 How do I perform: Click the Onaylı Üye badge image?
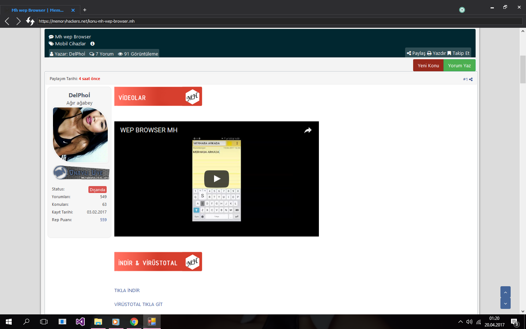point(81,173)
